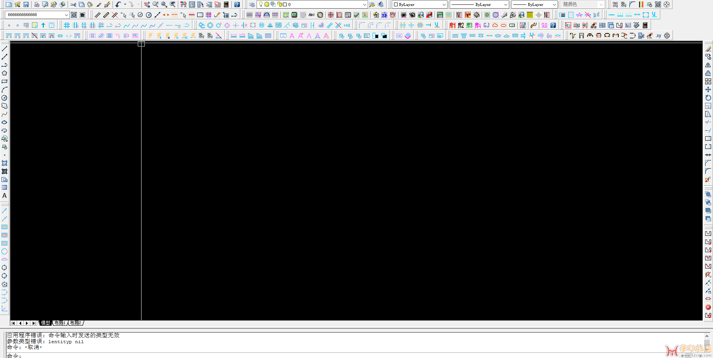Activate the Pan realtime hand tool
Screen dimensions: 713x358
(147, 4)
